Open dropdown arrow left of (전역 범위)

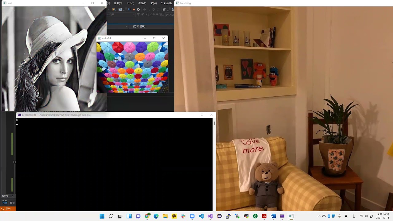(x=127, y=26)
